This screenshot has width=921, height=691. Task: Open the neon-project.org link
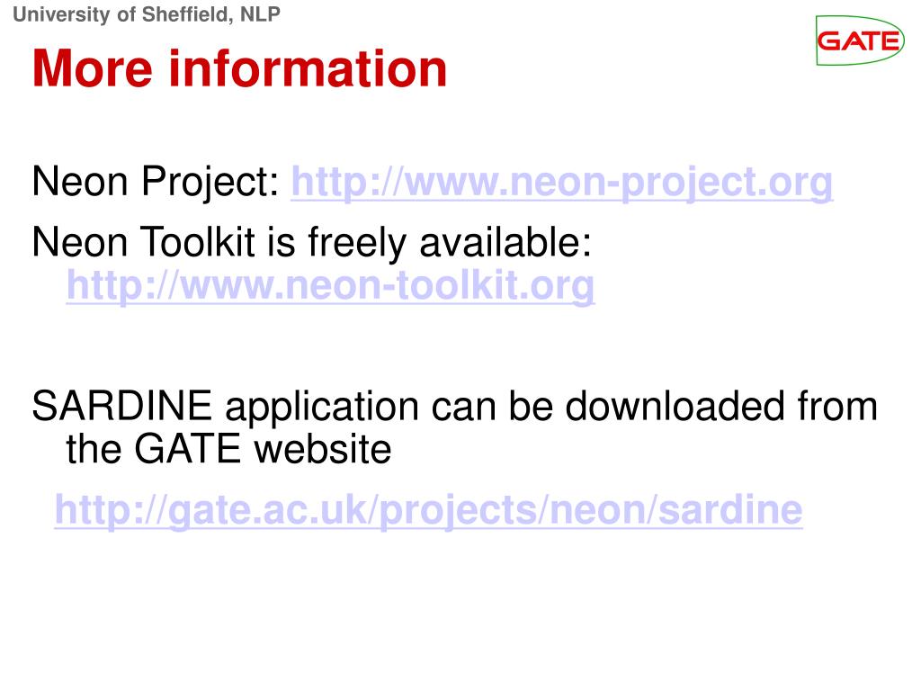coord(562,183)
